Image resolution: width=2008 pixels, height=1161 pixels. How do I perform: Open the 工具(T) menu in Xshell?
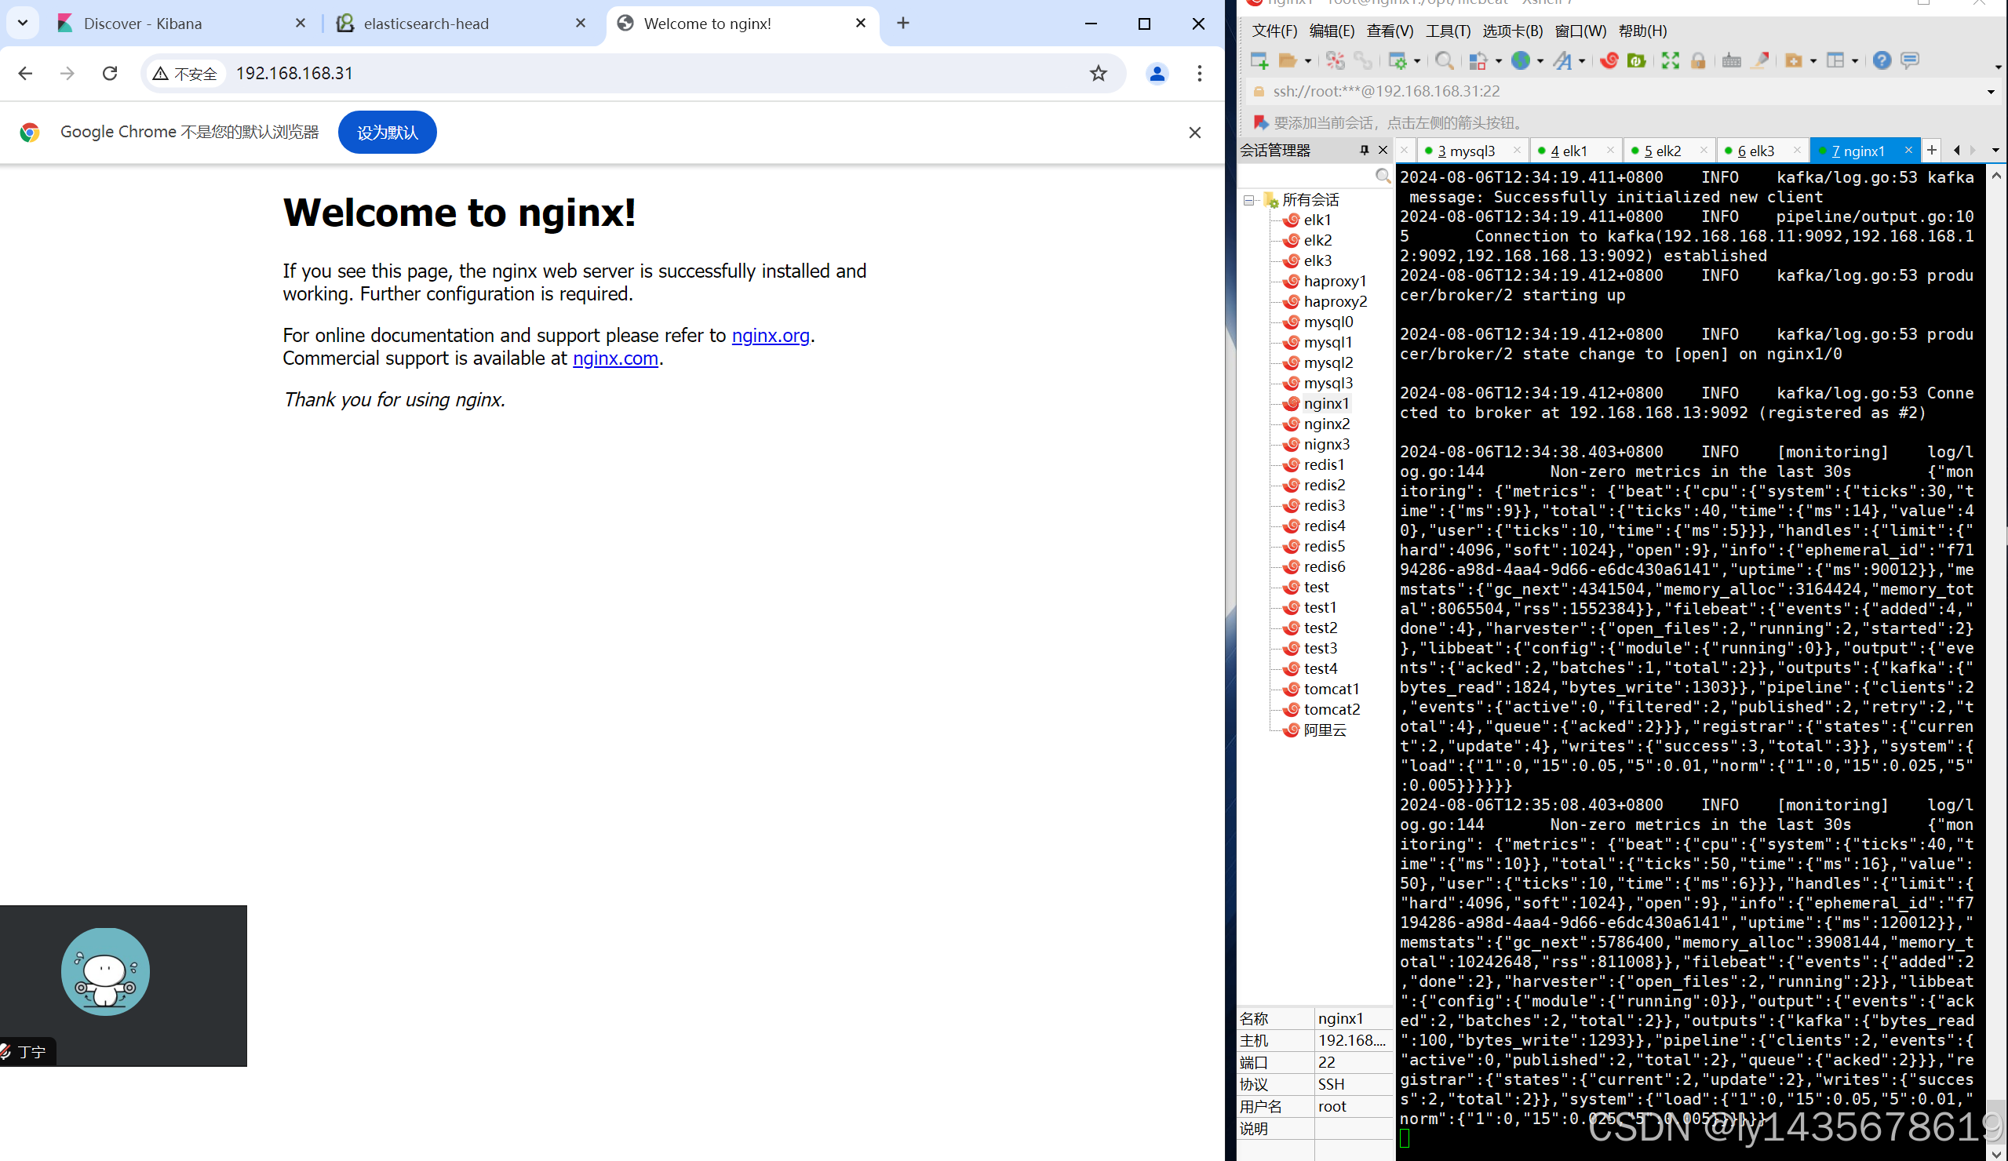click(x=1448, y=31)
